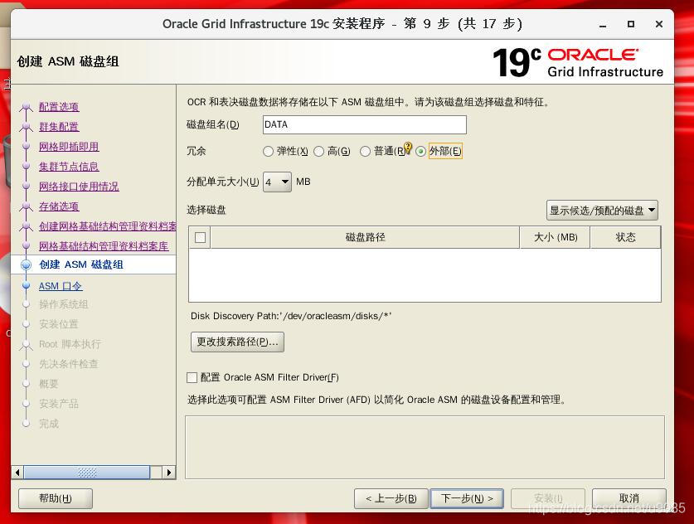The height and width of the screenshot is (524, 694).
Task: Go to 群集配置 step in sidebar
Action: (x=59, y=127)
